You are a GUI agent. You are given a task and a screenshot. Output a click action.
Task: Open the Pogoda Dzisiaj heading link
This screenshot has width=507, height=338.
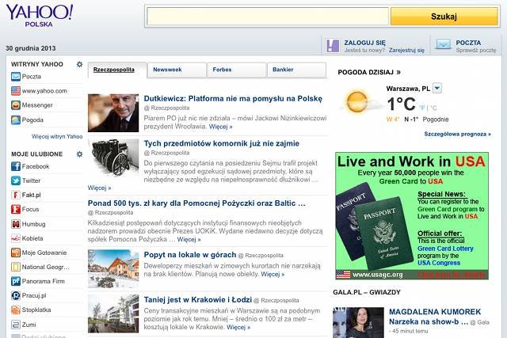click(x=369, y=72)
